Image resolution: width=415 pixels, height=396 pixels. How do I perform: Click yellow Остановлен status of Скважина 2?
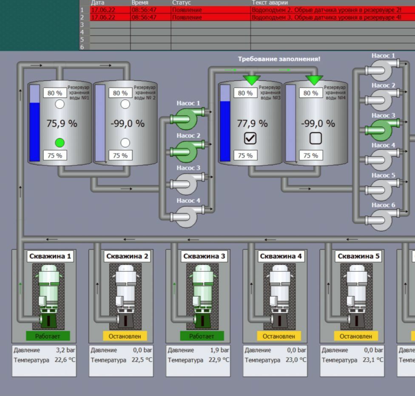[125, 336]
